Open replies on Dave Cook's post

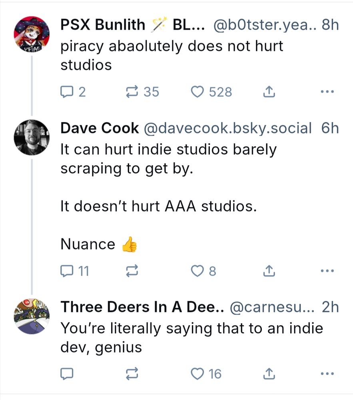coord(66,272)
